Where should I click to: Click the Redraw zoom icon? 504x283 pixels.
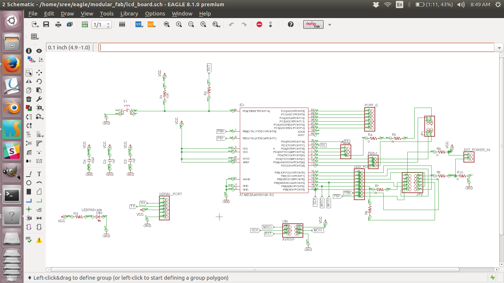(x=203, y=24)
